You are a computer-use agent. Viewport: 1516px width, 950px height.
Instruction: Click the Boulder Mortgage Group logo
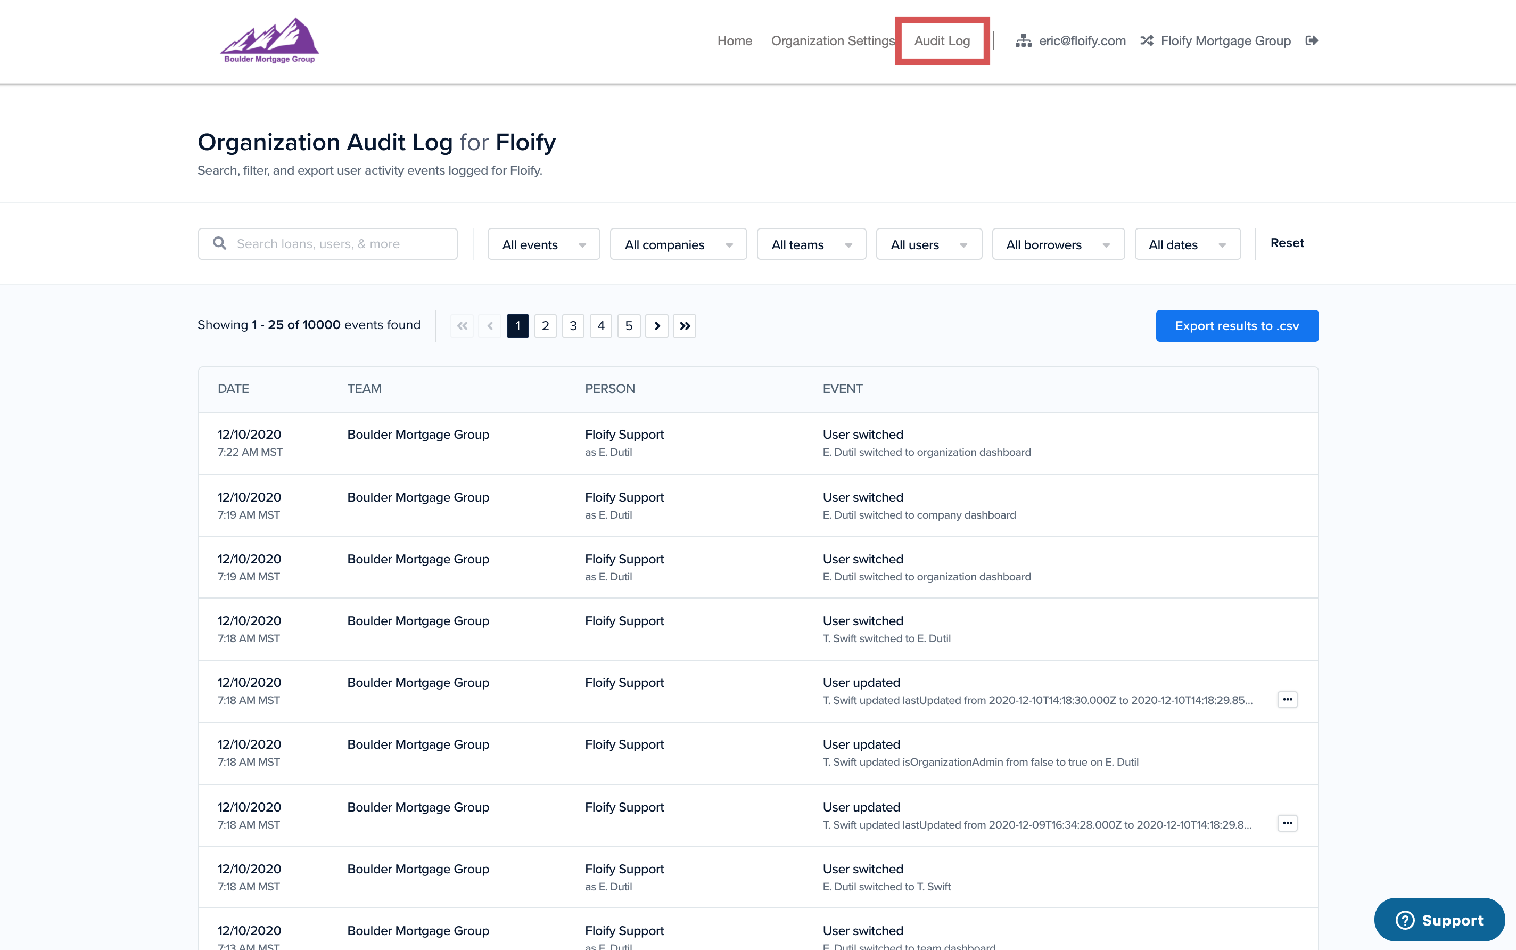click(269, 41)
